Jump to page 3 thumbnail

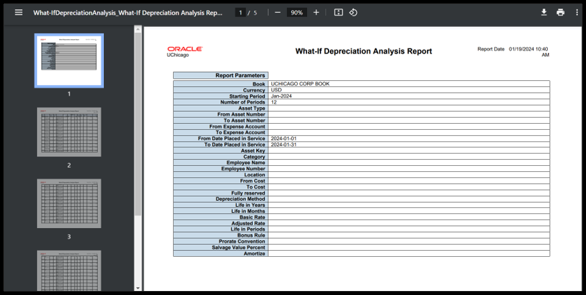tap(69, 203)
